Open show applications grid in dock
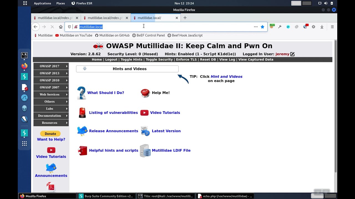This screenshot has width=355, height=199. tap(24, 143)
